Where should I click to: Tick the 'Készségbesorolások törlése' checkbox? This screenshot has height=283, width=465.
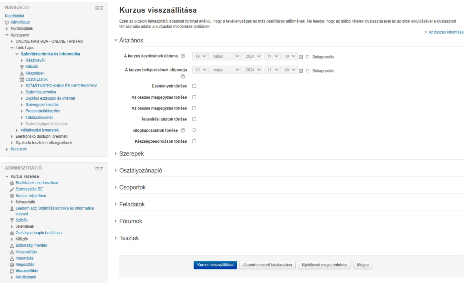(194, 141)
